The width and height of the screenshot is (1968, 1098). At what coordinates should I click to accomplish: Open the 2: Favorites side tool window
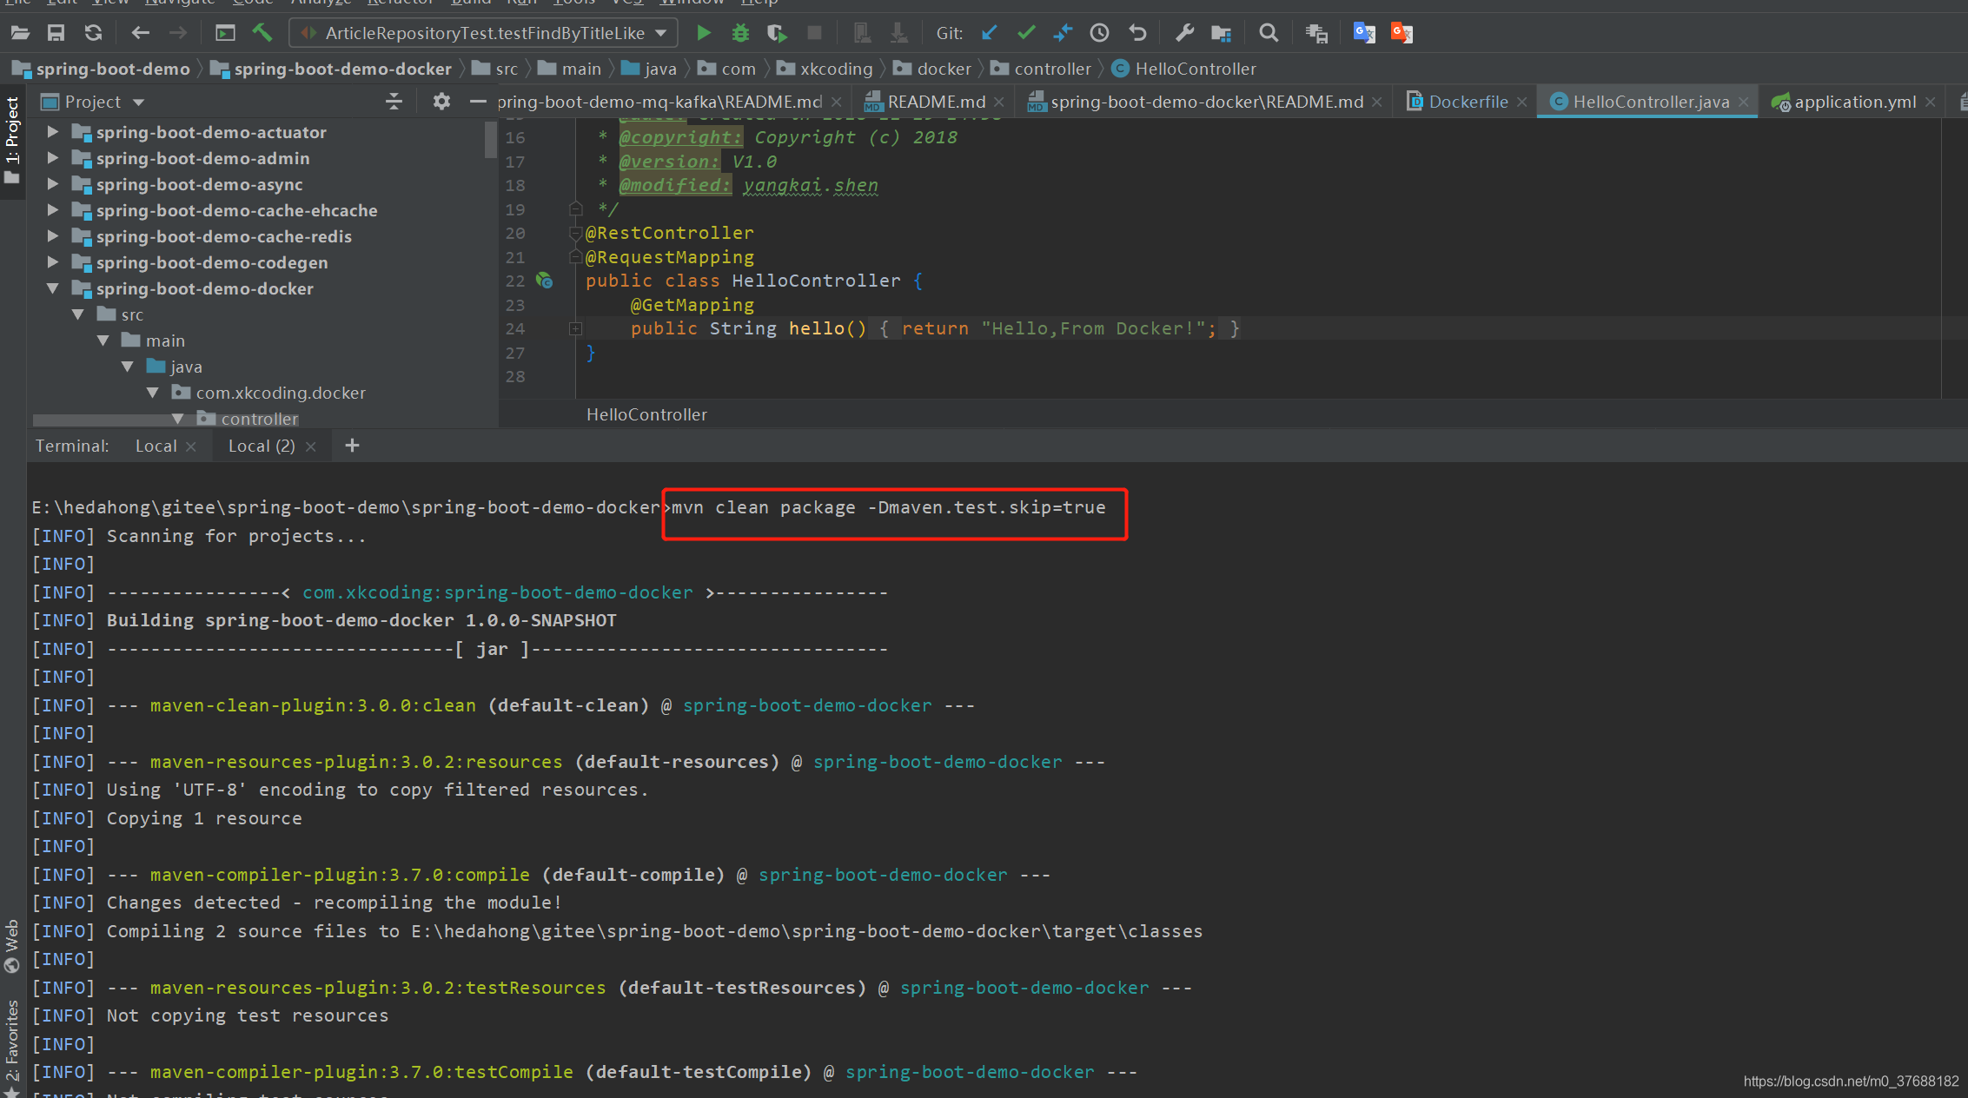pyautogui.click(x=12, y=1048)
